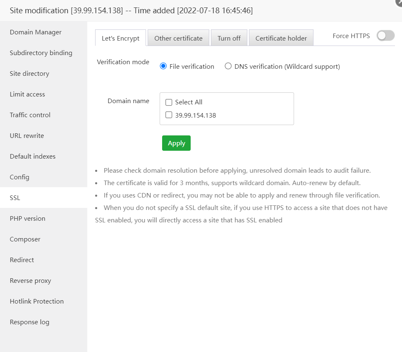
Task: Toggle the Force HTTPS switch
Action: (x=385, y=36)
